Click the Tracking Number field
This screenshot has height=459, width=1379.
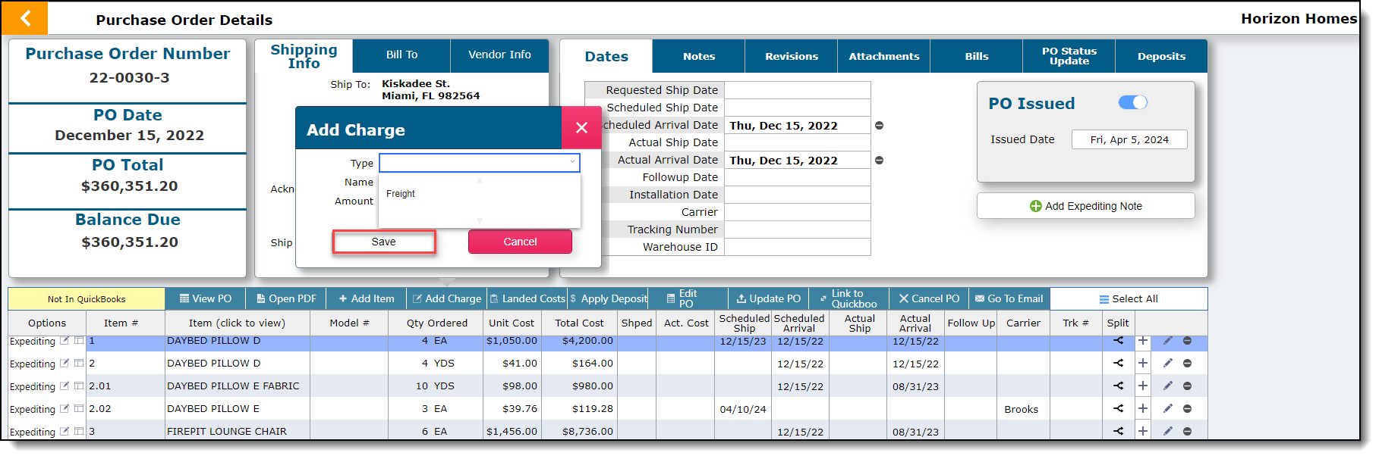[x=797, y=229]
